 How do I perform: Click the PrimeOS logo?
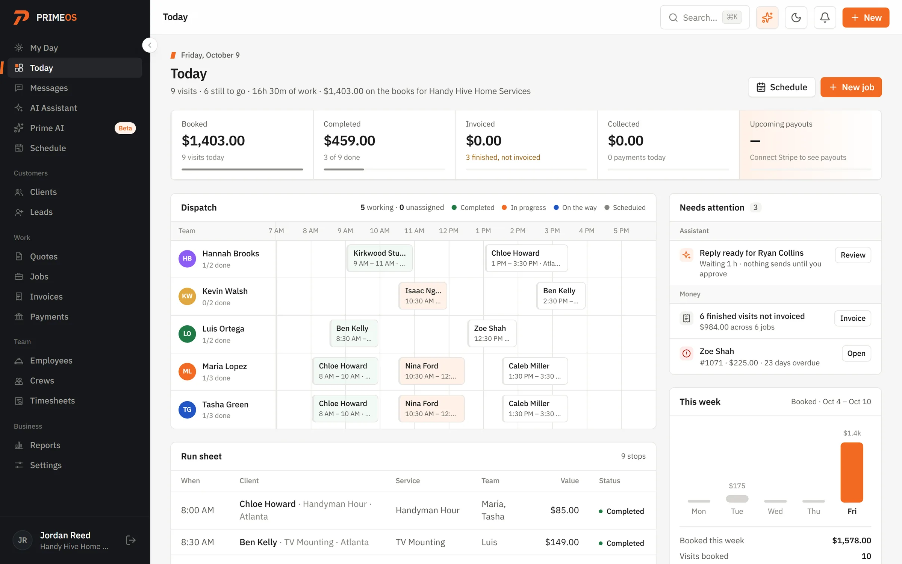click(x=45, y=17)
